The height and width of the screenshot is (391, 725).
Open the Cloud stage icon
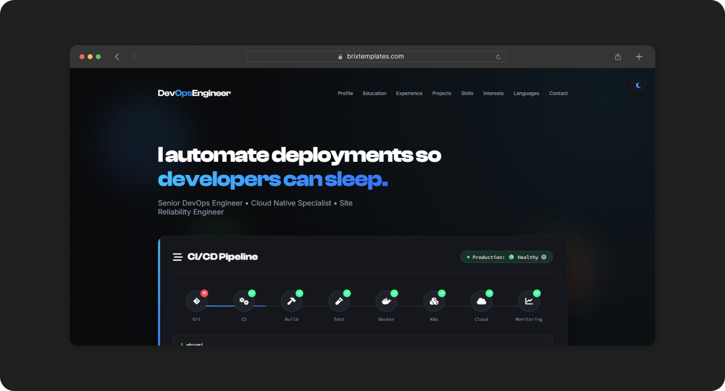[481, 301]
